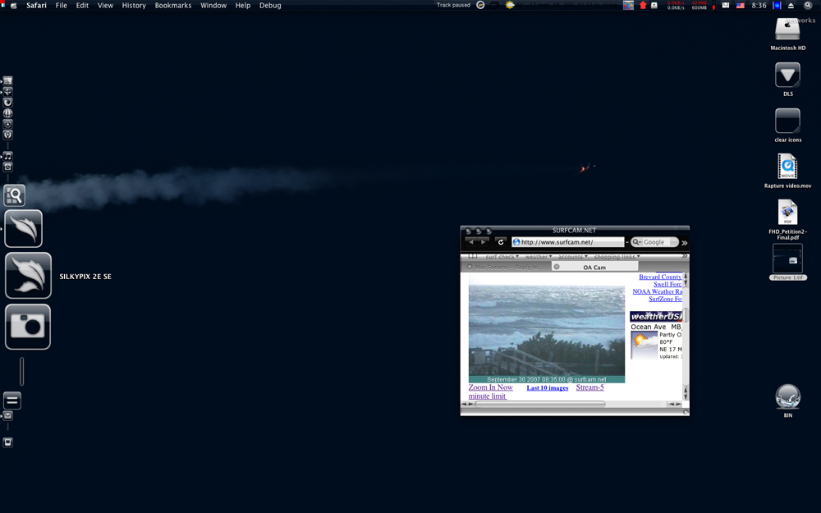821x513 pixels.
Task: Open the Swell Forecast link
Action: pyautogui.click(x=667, y=284)
